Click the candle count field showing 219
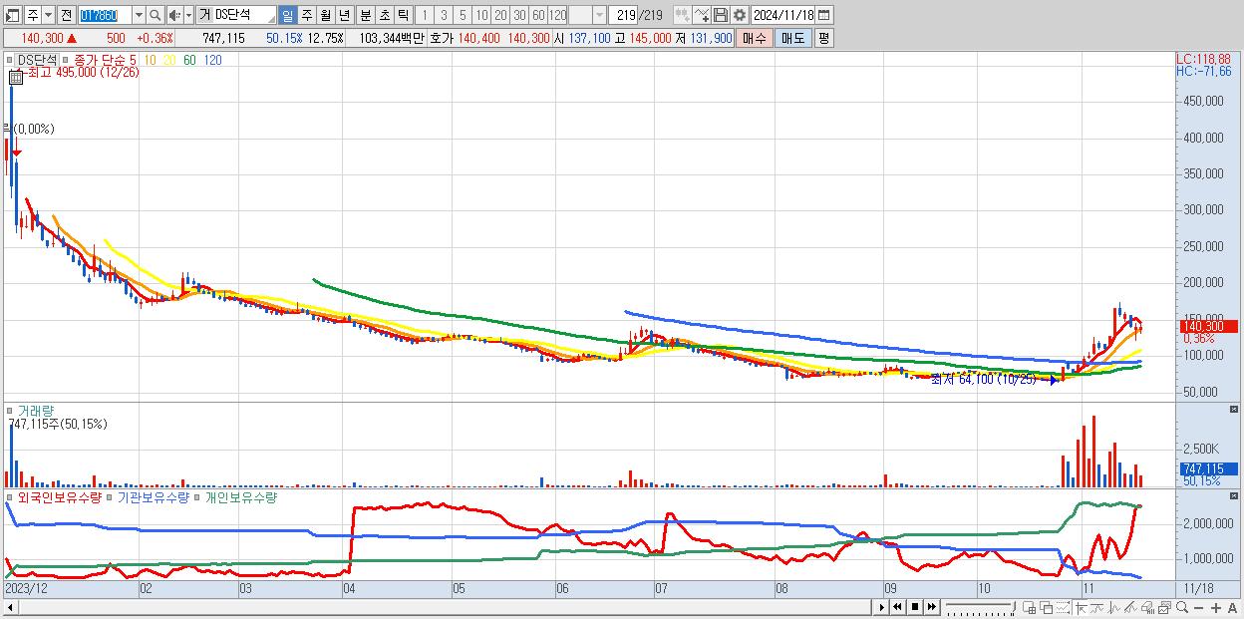Viewport: 1244px width, 619px height. click(623, 15)
